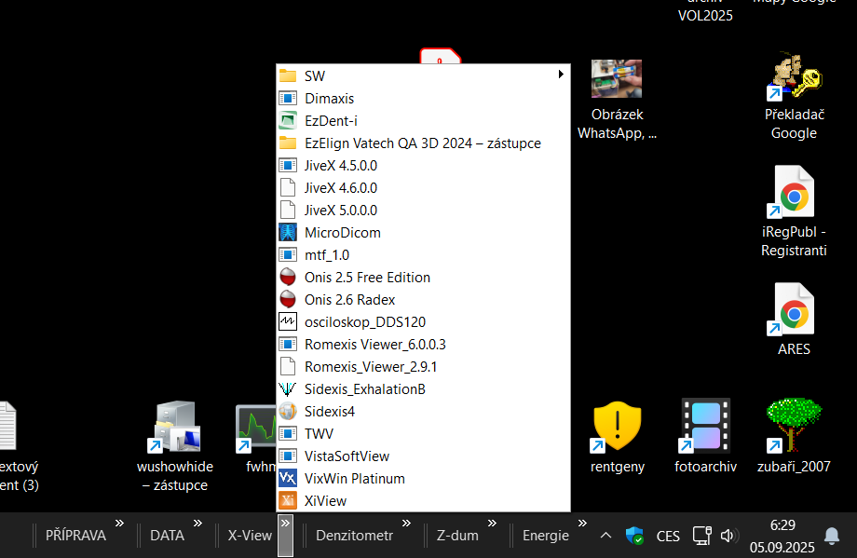The height and width of the screenshot is (558, 857).
Task: Expand the Denzitometr toolbar chevron
Action: [406, 524]
